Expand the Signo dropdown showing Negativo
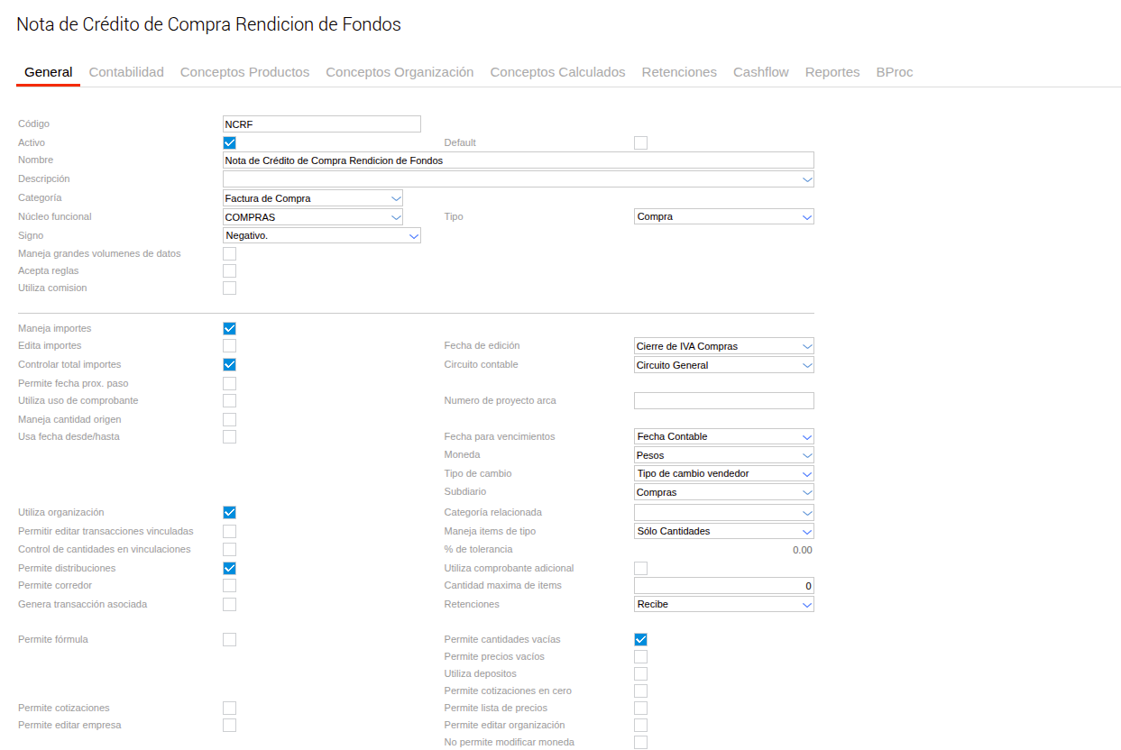 click(x=322, y=235)
